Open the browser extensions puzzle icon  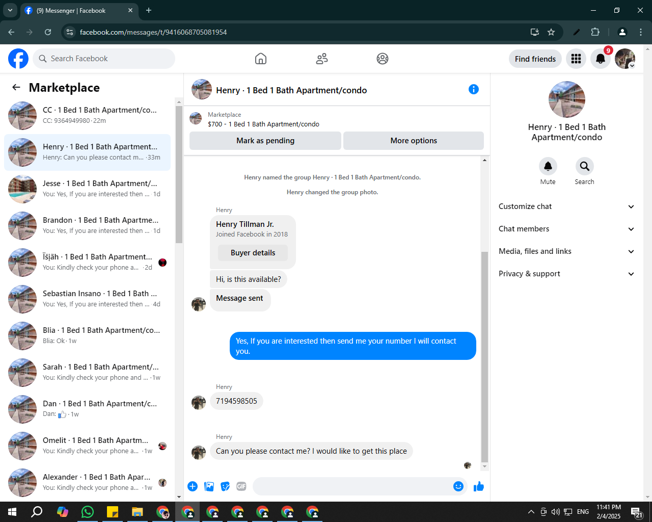pyautogui.click(x=595, y=32)
